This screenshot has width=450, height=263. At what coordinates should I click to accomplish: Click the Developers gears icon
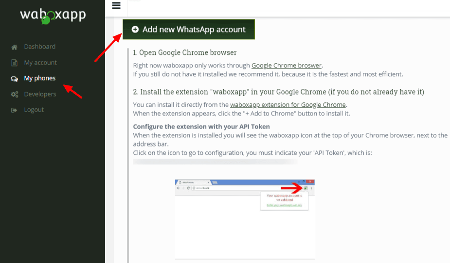pos(14,94)
